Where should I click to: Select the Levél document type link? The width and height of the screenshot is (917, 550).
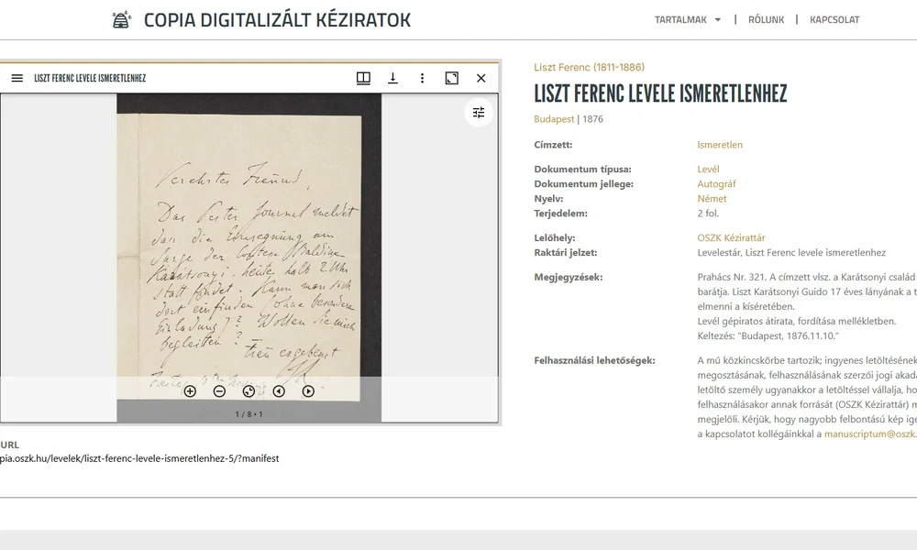(x=708, y=170)
